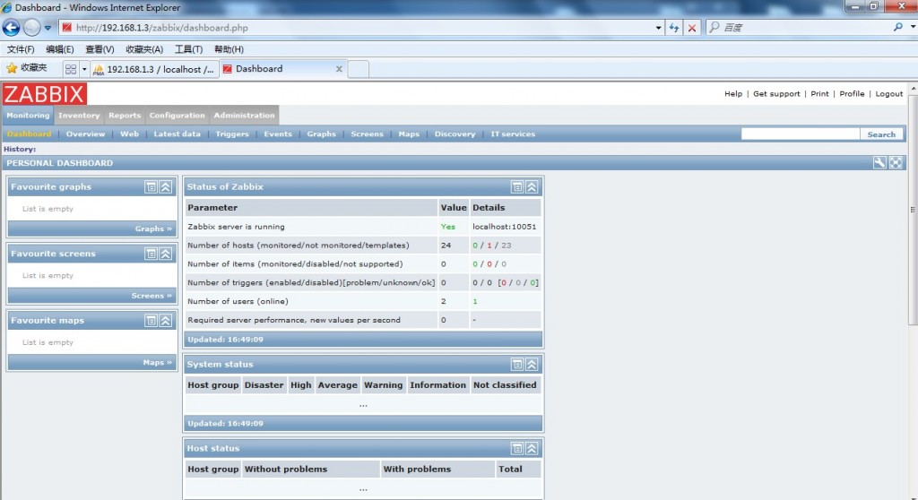Focus the Zabbix search input field
918x500 pixels.
(801, 134)
